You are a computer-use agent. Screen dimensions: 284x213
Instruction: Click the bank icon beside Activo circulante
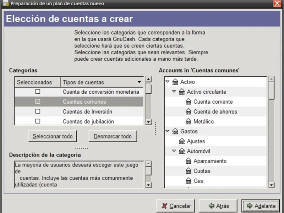[x=182, y=92]
